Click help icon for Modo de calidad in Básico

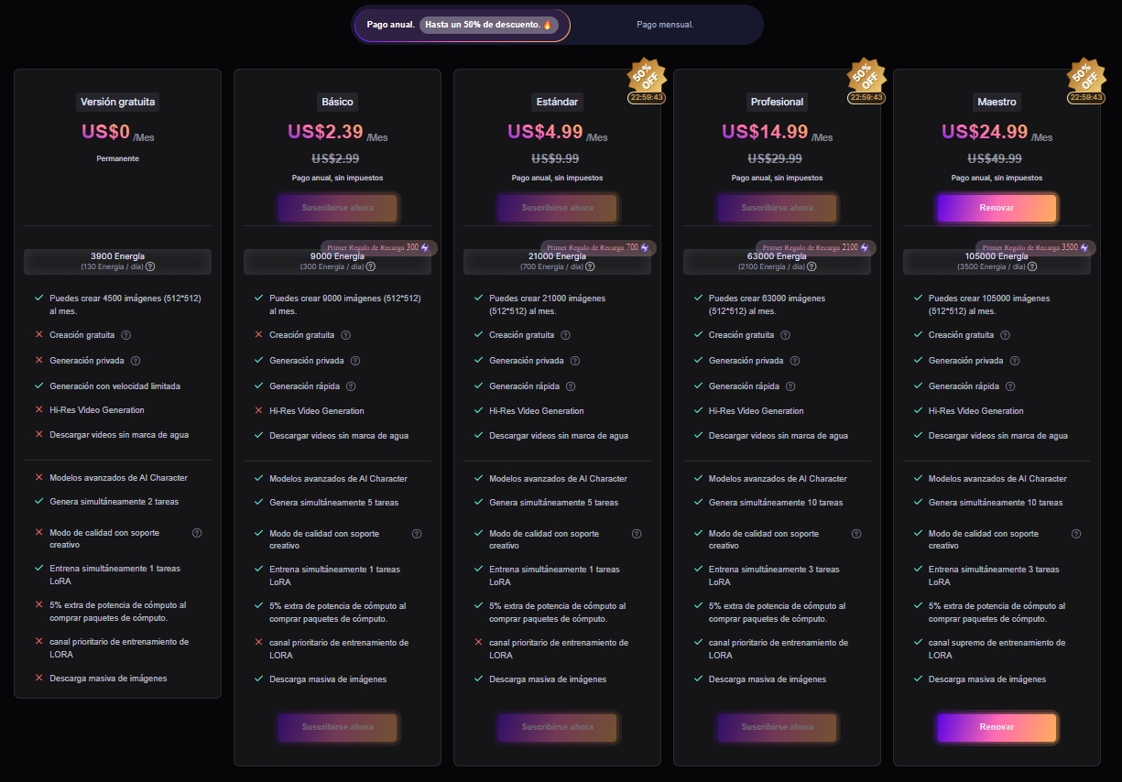click(417, 533)
